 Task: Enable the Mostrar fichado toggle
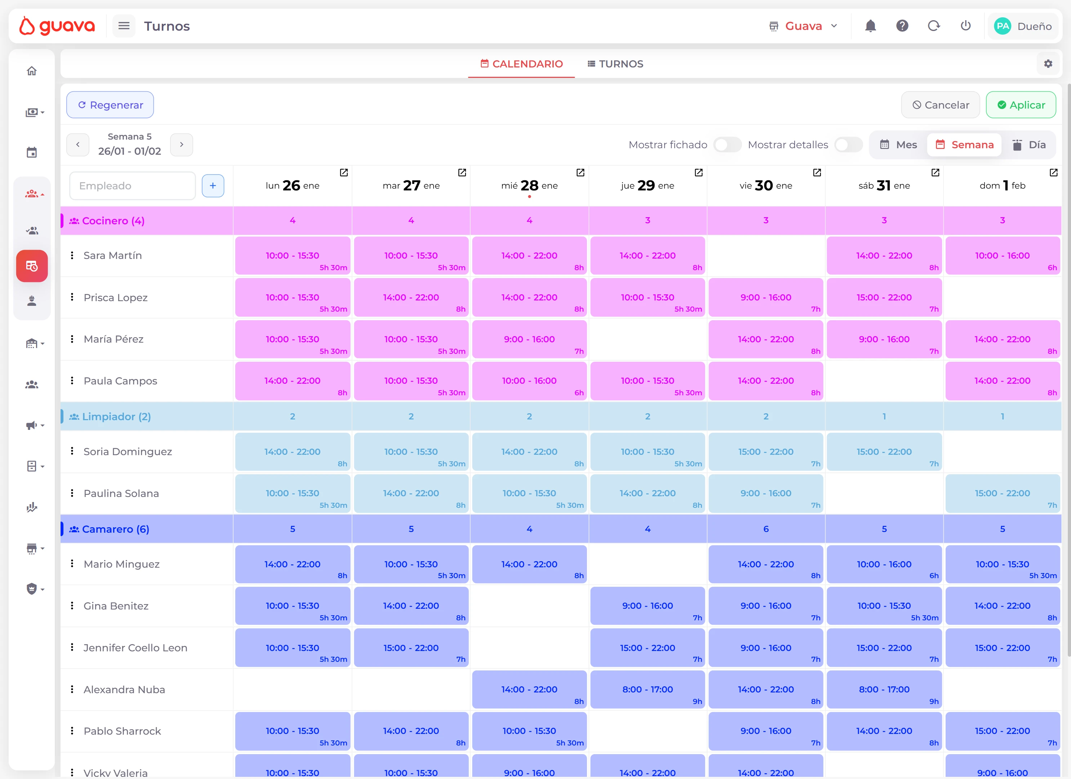point(727,145)
